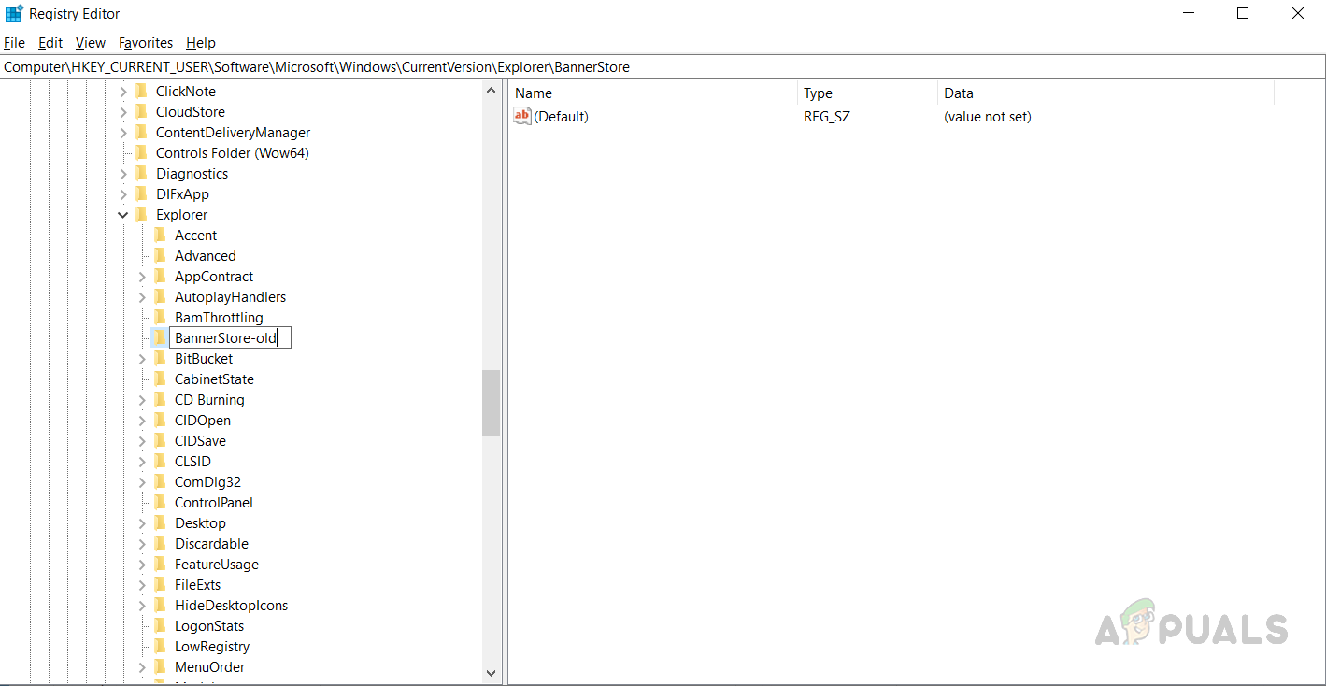Click the CloudStore folder icon
The image size is (1326, 686).
coord(142,111)
